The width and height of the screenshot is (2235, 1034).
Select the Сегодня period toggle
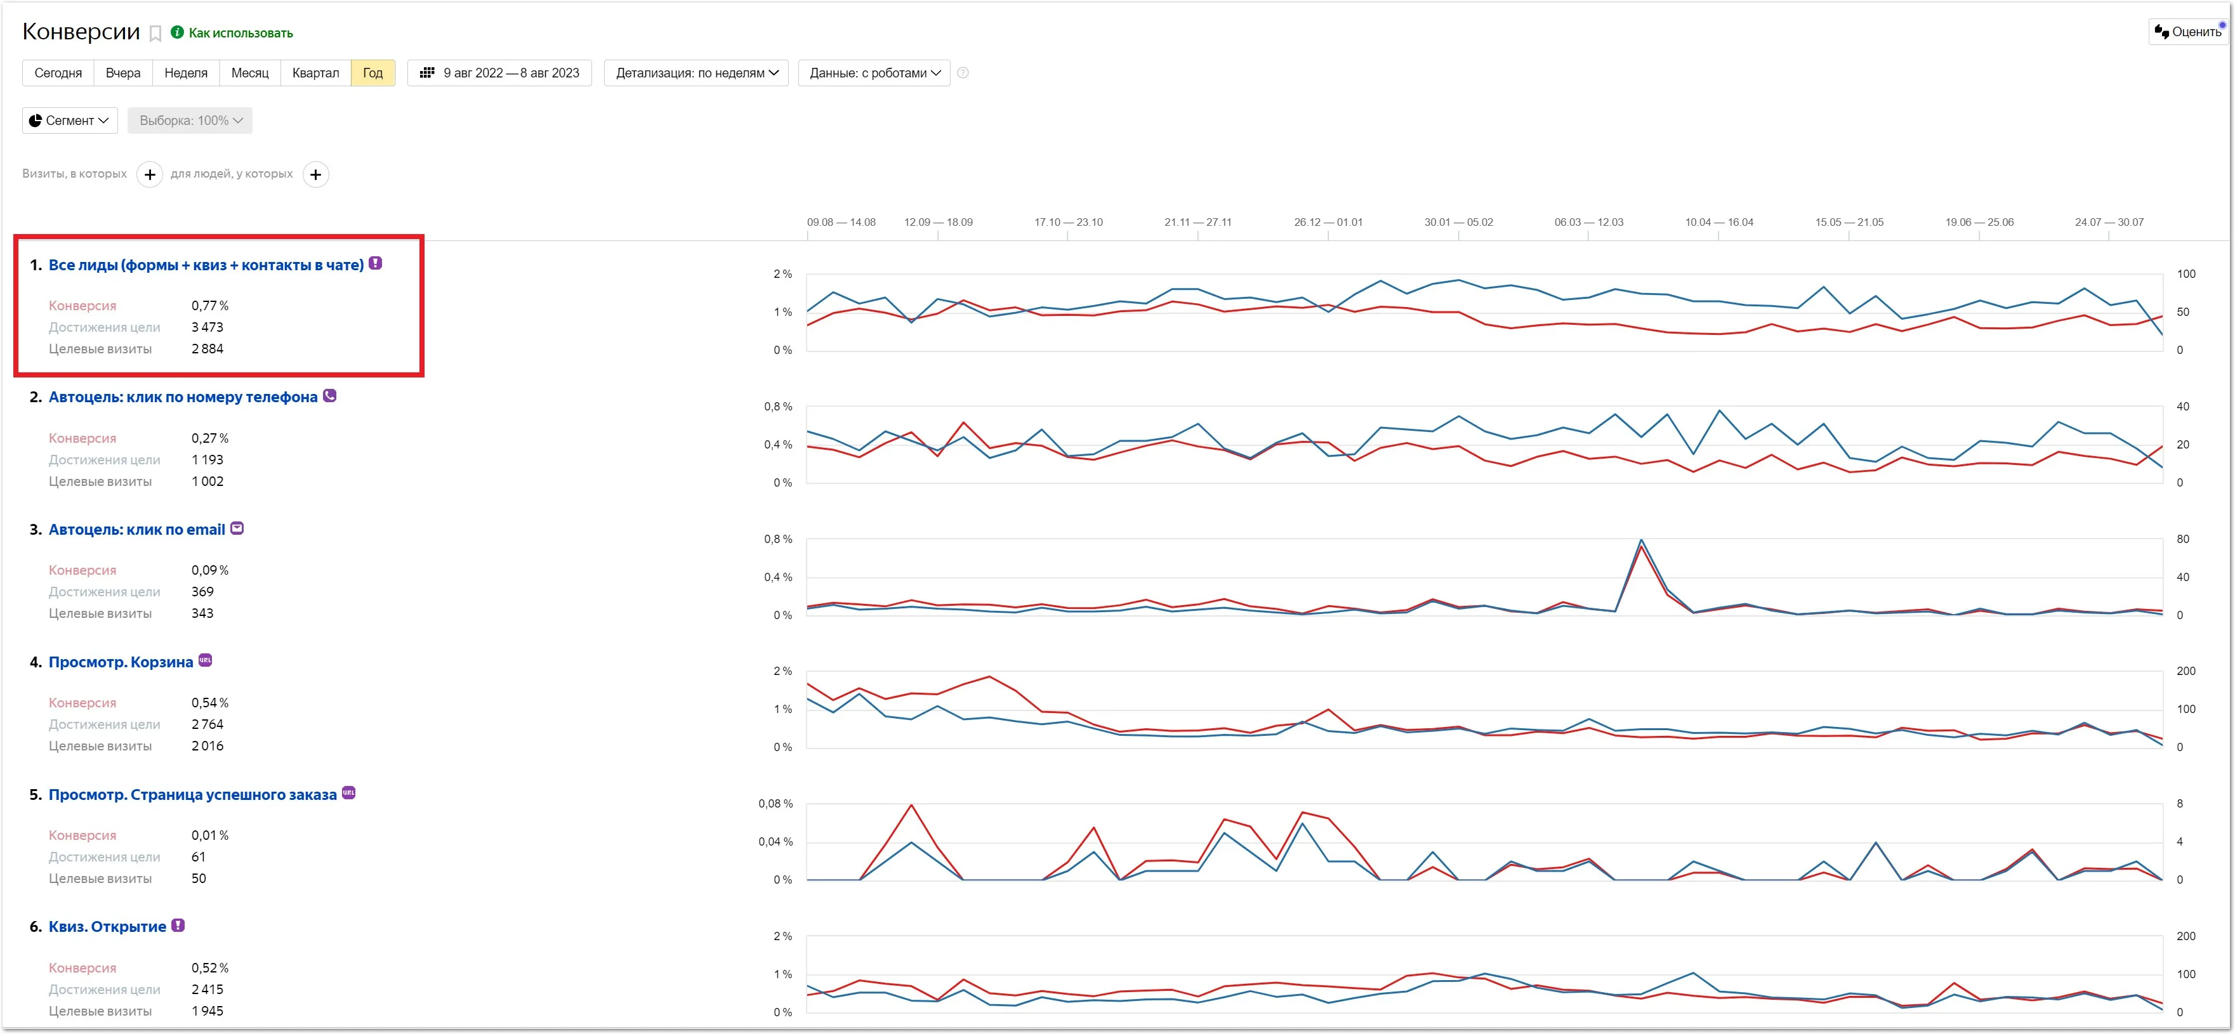[58, 73]
